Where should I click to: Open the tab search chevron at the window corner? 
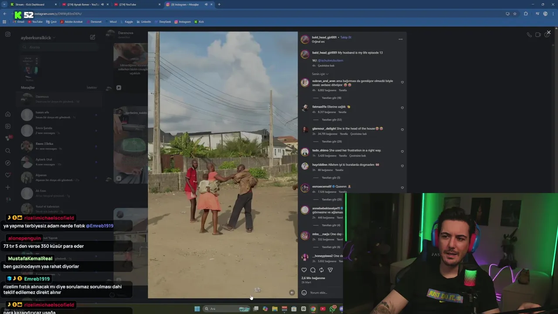(5, 4)
